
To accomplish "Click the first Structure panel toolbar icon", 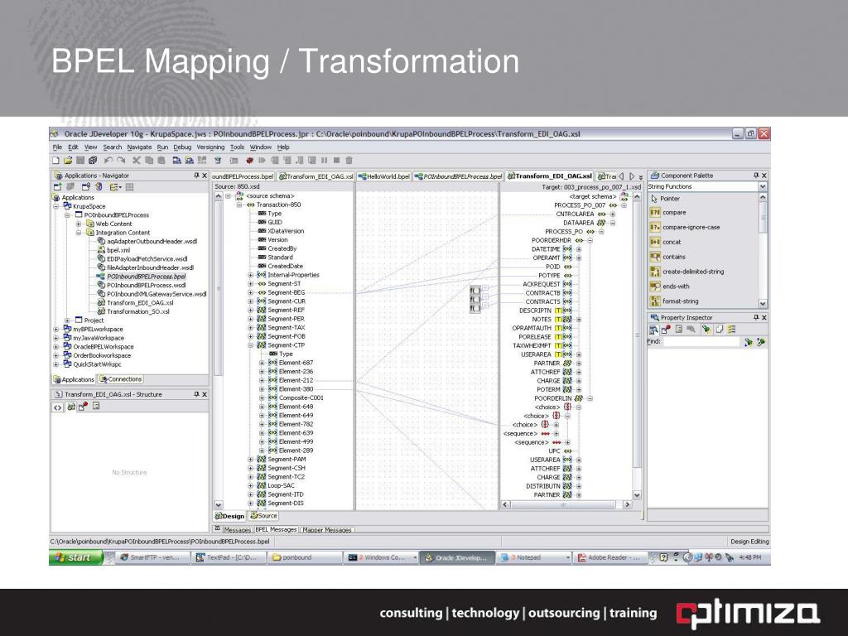I will (57, 407).
